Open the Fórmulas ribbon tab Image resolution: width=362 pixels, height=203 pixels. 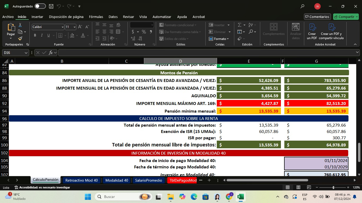coord(96,17)
